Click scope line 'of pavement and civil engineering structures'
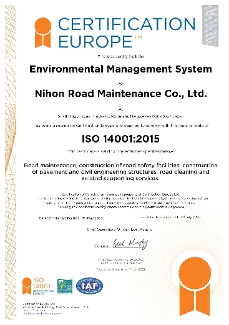The height and width of the screenshot is (325, 229). pyautogui.click(x=120, y=172)
